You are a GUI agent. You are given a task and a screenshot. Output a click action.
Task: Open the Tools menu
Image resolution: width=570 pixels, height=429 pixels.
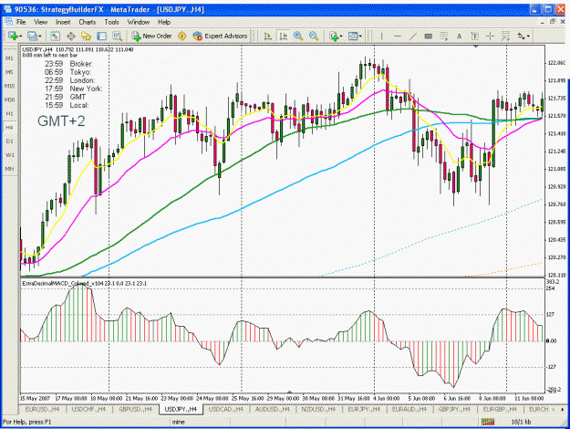[x=111, y=22]
